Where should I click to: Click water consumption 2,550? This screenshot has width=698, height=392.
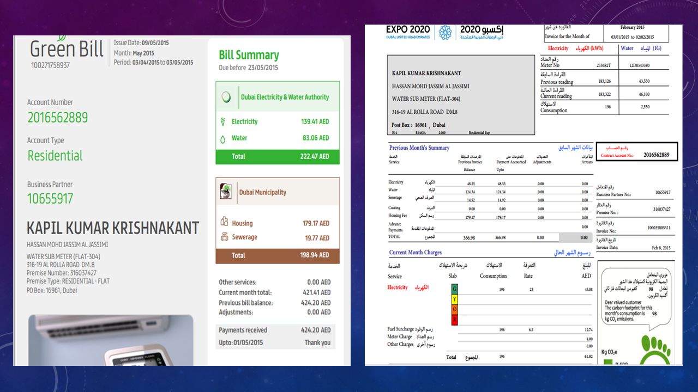(x=645, y=107)
